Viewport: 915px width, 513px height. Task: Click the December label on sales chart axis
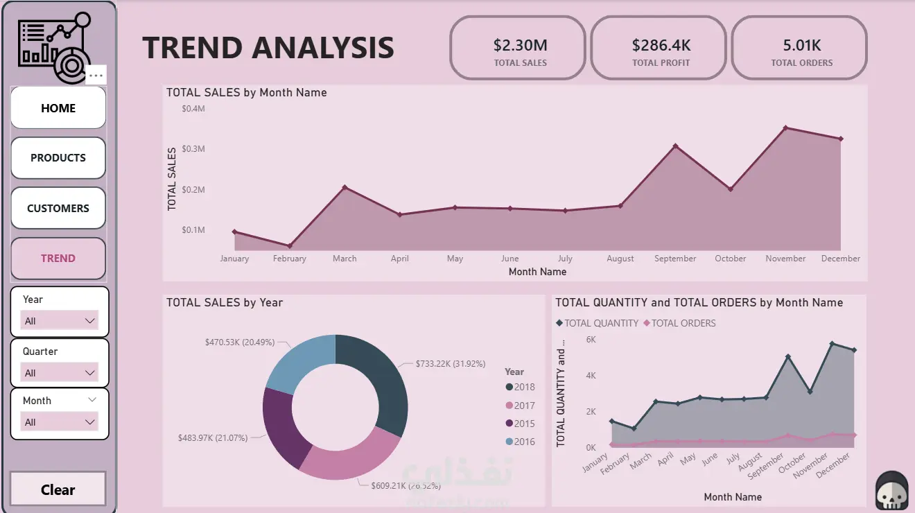pos(840,259)
